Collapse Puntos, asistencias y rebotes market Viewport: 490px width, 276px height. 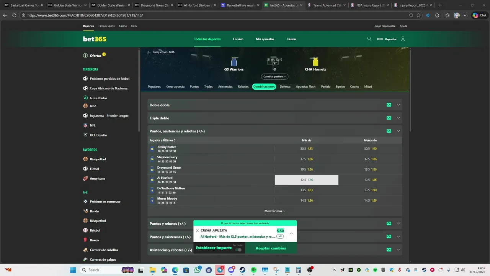399,131
